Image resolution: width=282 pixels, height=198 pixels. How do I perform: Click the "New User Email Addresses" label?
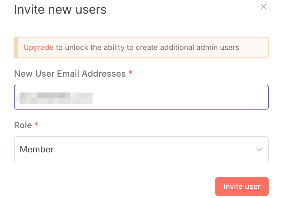pos(70,74)
